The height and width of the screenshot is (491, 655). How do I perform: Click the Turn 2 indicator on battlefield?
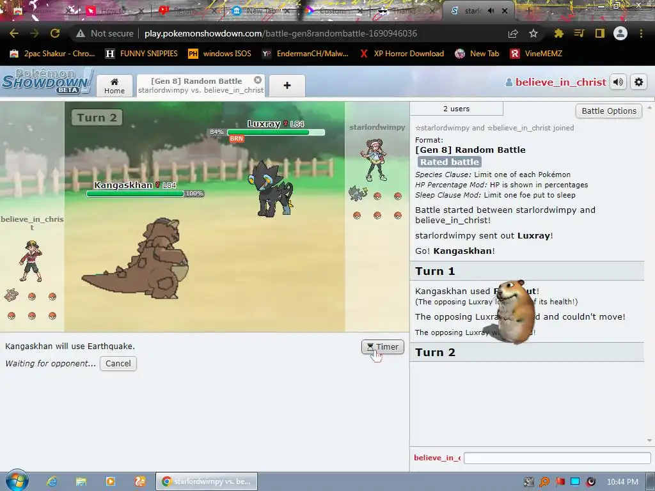(x=97, y=118)
